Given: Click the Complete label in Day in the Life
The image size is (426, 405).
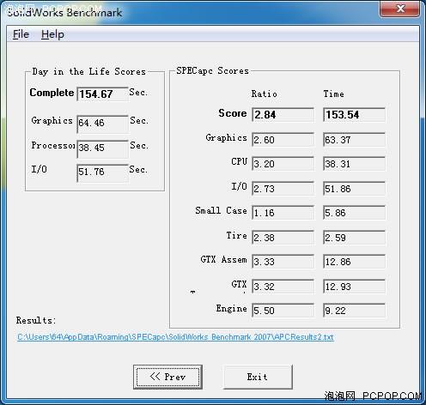Looking at the screenshot, I should tap(52, 93).
